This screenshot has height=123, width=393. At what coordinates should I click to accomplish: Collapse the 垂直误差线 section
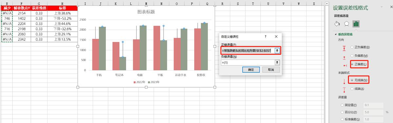point(335,34)
